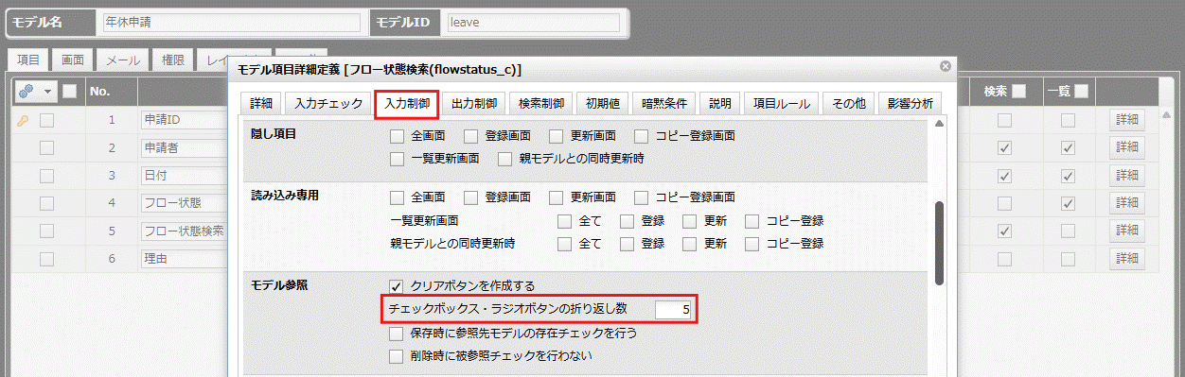
Task: Check 更新 in the 一覧更新画面 row
Action: (689, 221)
